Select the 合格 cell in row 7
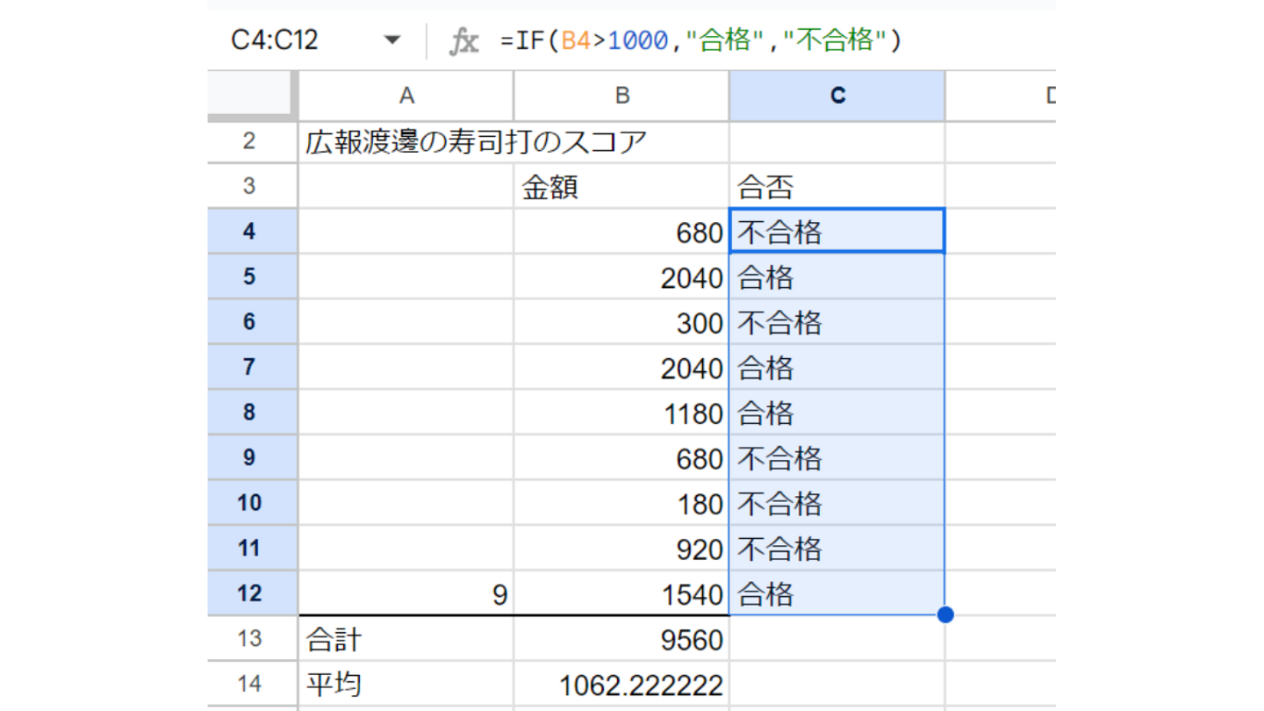 [x=837, y=367]
